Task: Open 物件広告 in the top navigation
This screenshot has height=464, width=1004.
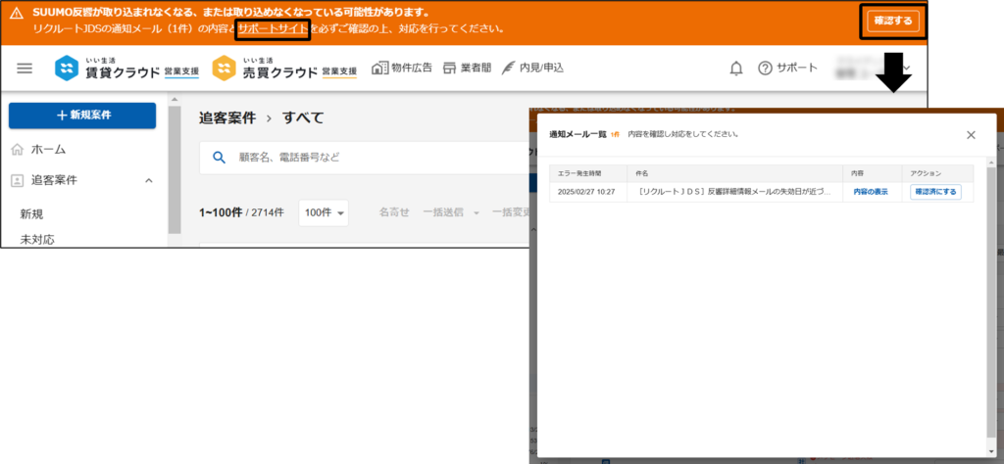Action: [x=402, y=68]
